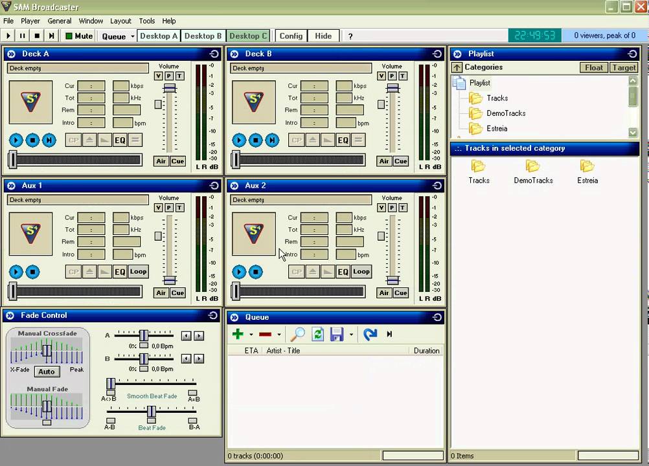Switch to the Desktop B tab

click(x=203, y=36)
